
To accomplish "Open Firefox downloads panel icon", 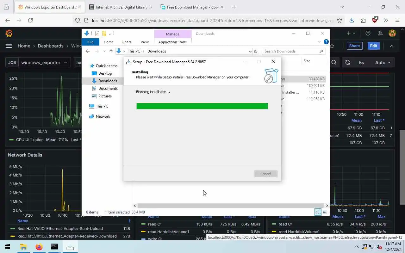I will (x=352, y=20).
